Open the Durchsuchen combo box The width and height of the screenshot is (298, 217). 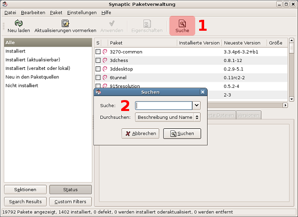click(x=168, y=117)
